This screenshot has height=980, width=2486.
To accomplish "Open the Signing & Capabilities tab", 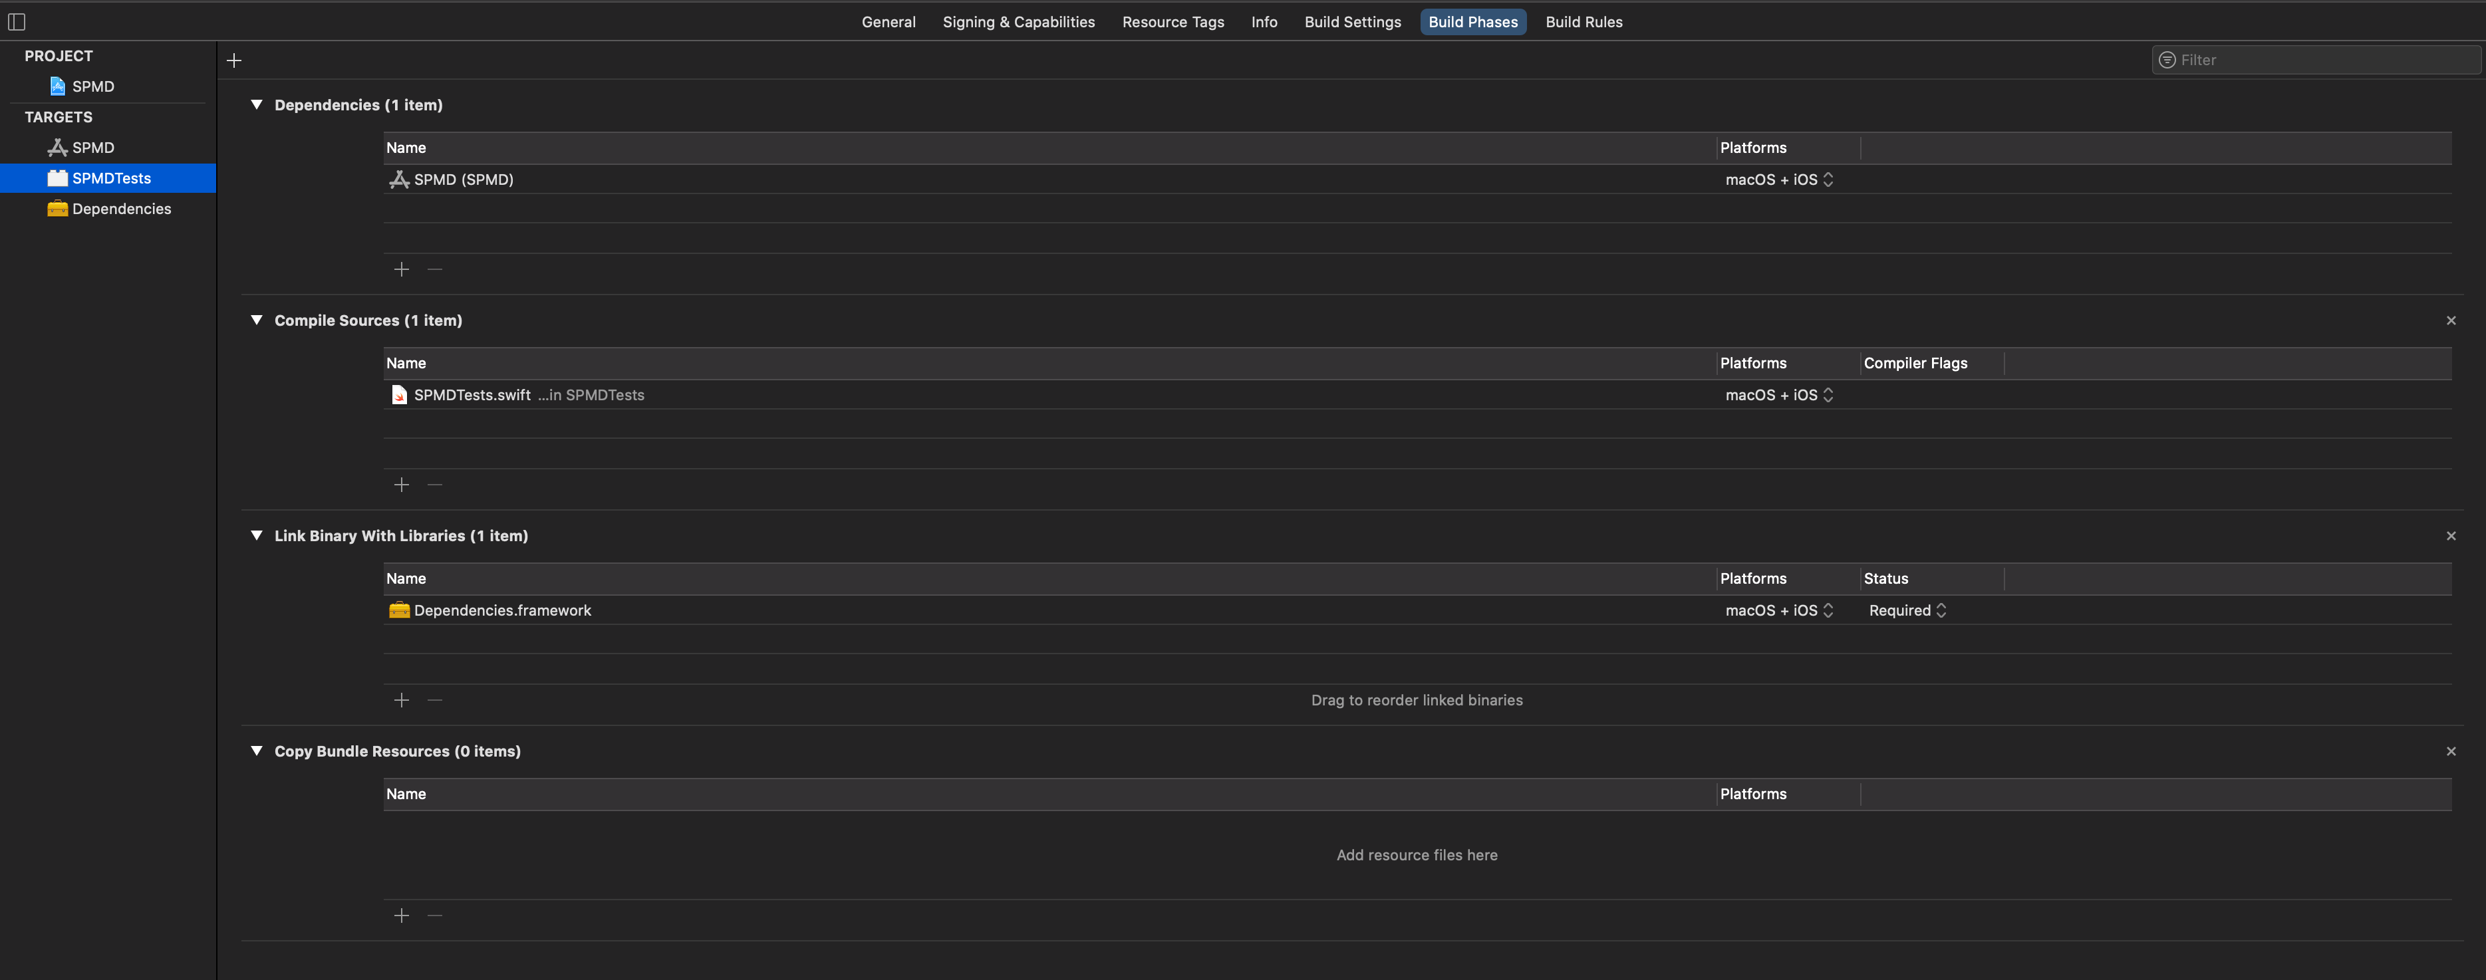I will (1018, 21).
